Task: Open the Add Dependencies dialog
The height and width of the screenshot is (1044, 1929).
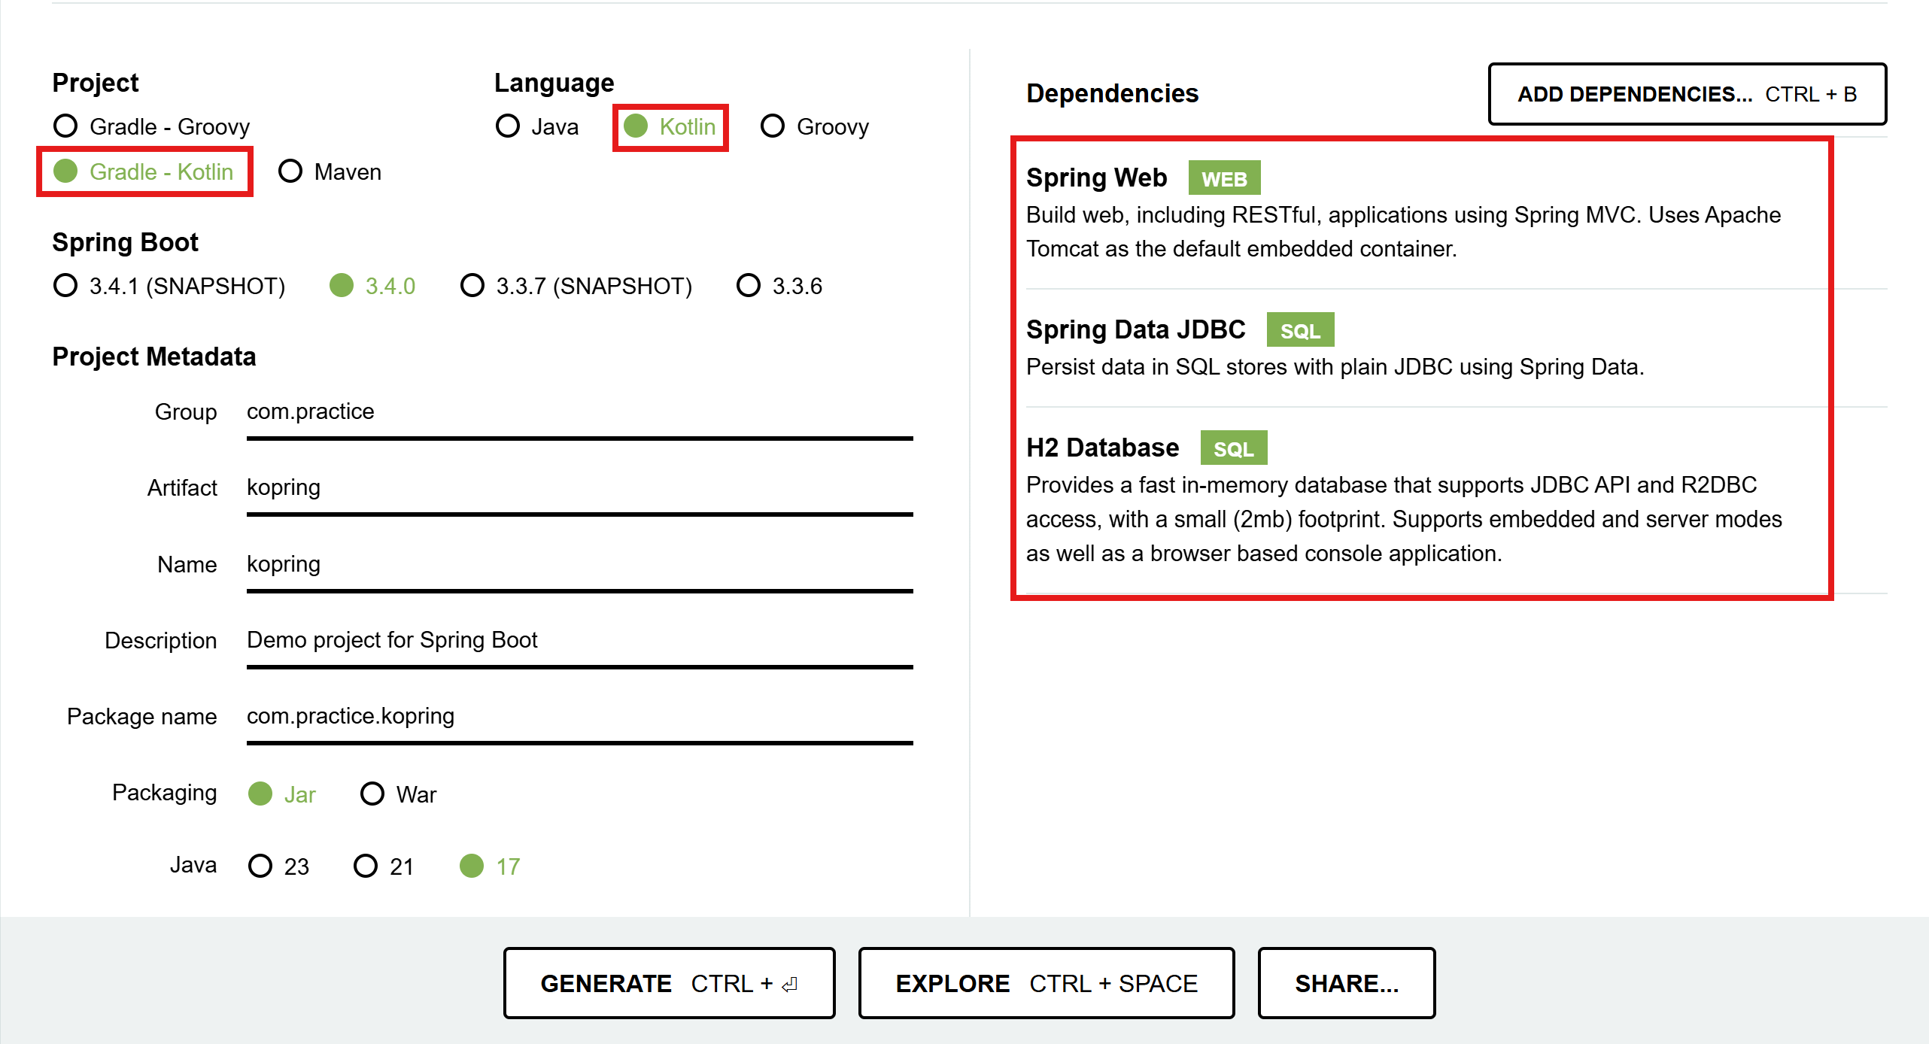Action: [x=1687, y=94]
